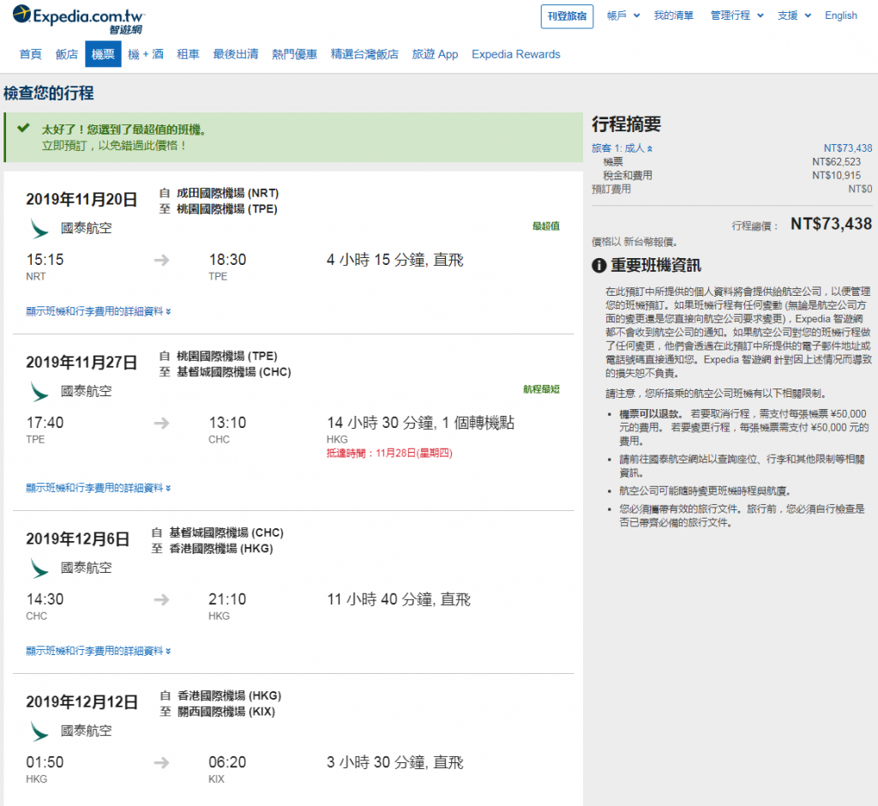Collapse 旅客 1: 成人 price breakdown
The width and height of the screenshot is (878, 806).
622,148
